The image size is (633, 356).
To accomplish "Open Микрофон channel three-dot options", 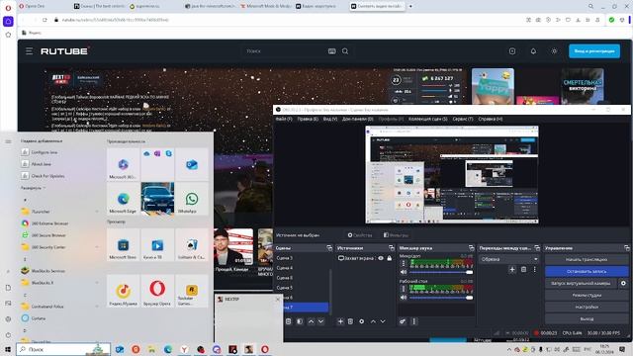I will point(404,264).
